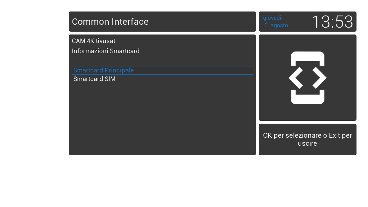The image size is (368, 207).
Task: Click the 3. agosto date label
Action: tap(276, 25)
